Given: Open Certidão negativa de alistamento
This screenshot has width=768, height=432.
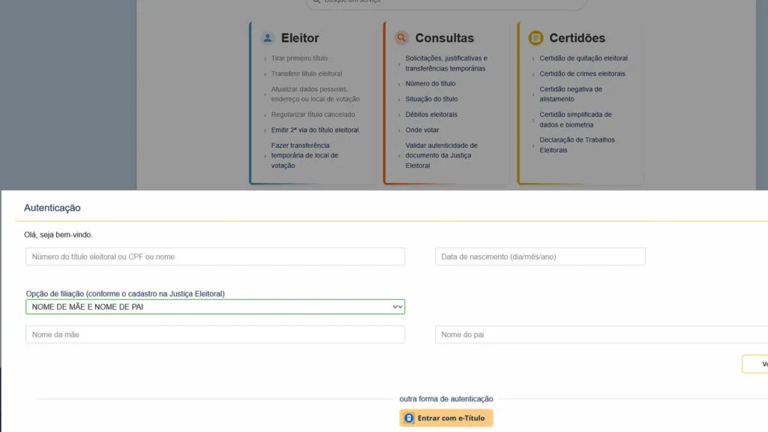Looking at the screenshot, I should (x=571, y=94).
